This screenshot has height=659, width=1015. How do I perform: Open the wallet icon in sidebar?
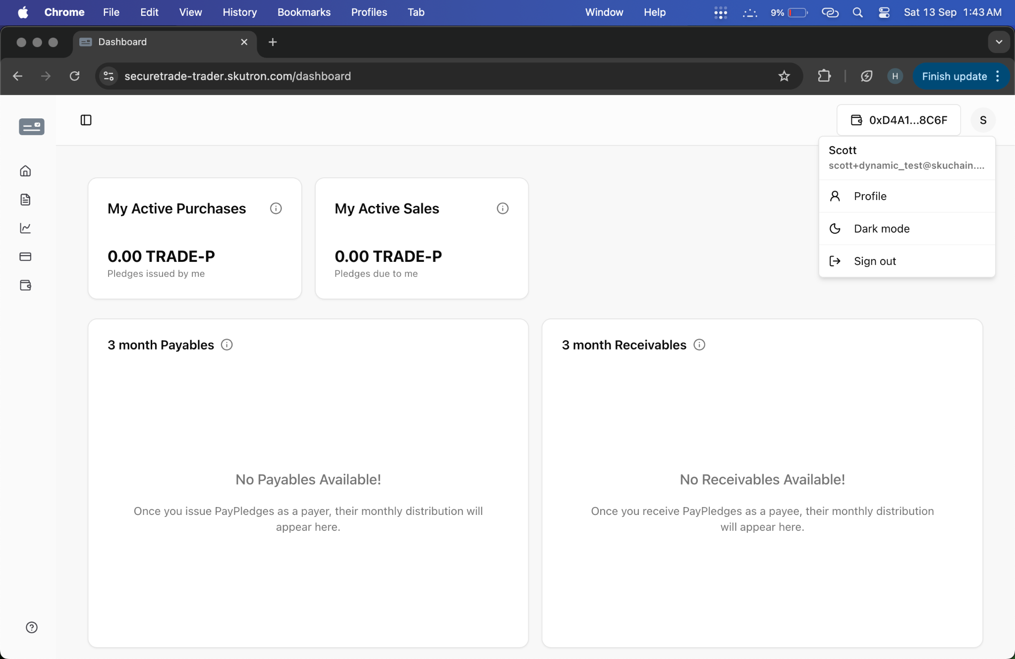[25, 285]
